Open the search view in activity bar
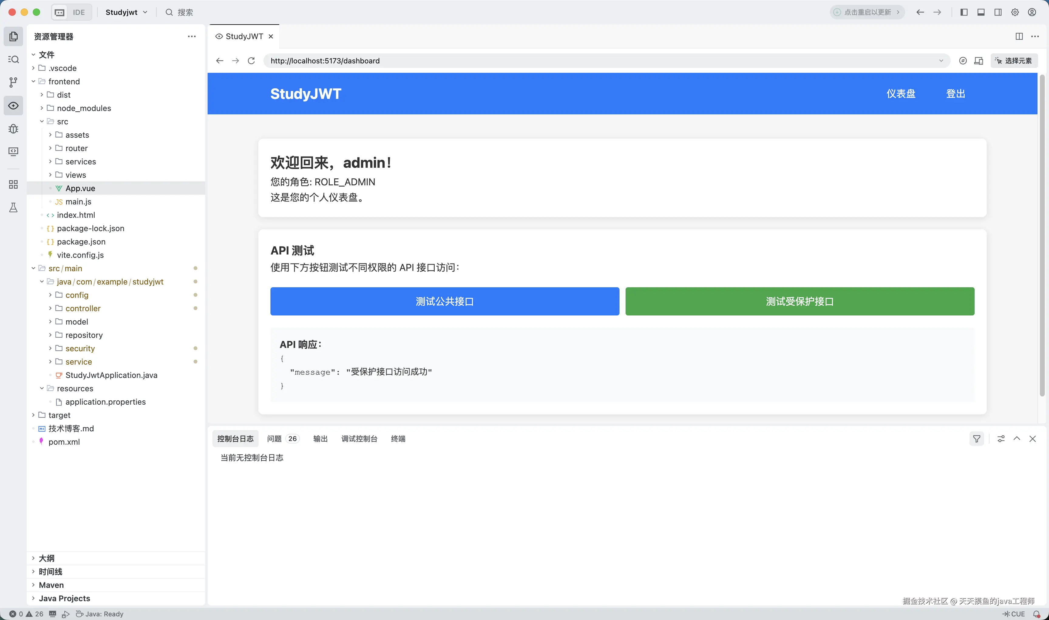This screenshot has width=1049, height=620. click(x=13, y=59)
